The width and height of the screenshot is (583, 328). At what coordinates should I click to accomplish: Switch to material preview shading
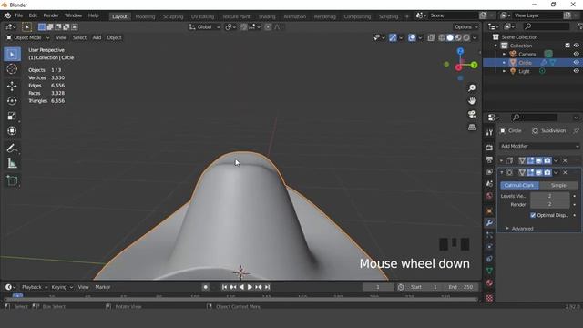[458, 37]
